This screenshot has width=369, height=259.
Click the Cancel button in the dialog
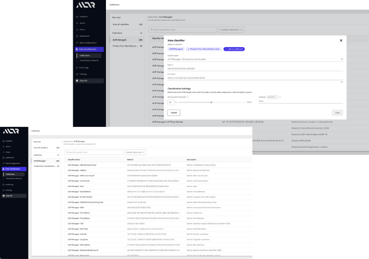(174, 112)
